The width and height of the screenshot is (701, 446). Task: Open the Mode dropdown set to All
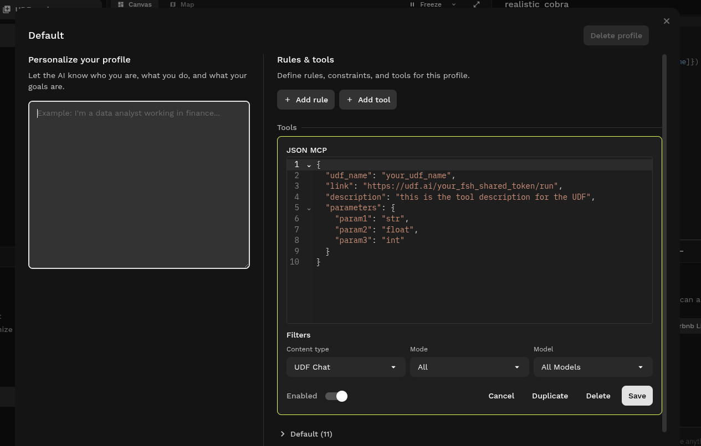click(469, 367)
